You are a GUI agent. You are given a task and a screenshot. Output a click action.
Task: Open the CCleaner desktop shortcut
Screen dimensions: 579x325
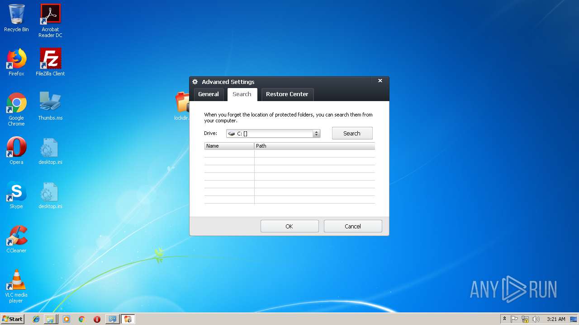tap(16, 239)
